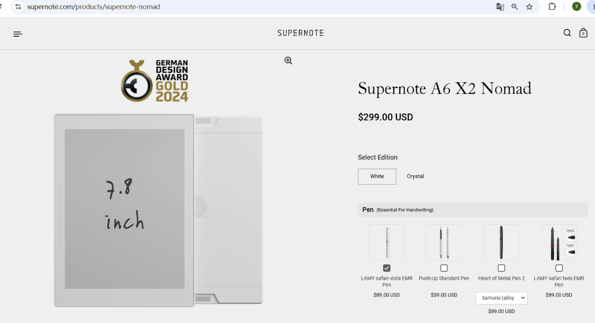Open the browser extensions puzzle icon
595x323 pixels.
point(552,7)
